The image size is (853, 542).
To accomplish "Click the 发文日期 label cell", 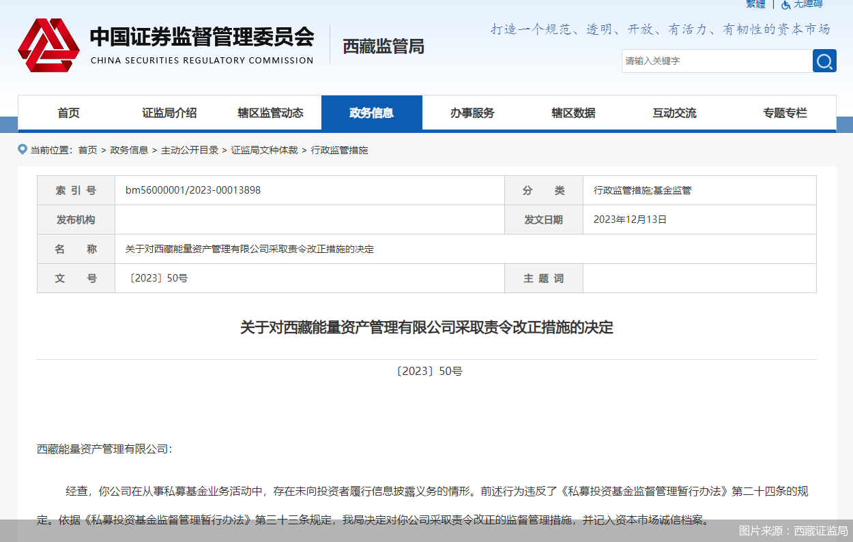I will [544, 220].
